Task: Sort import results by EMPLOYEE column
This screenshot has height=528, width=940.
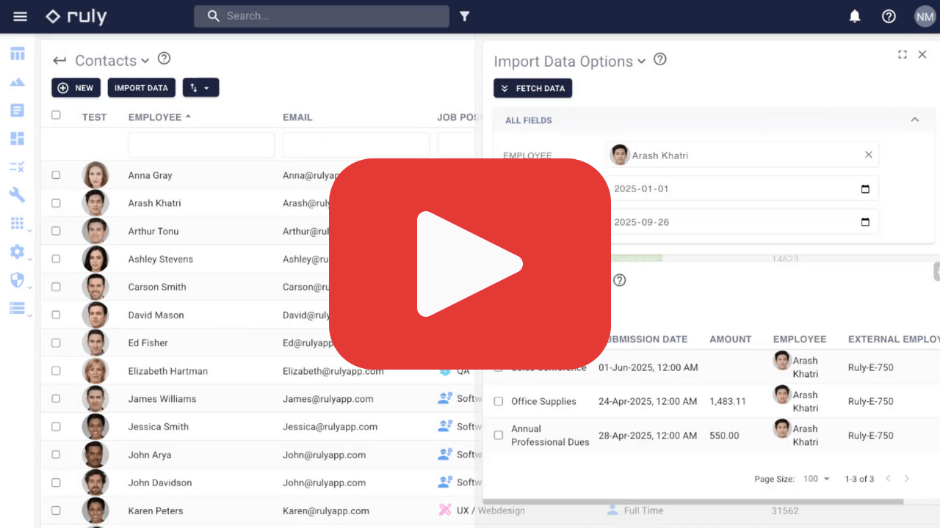Action: pos(800,340)
